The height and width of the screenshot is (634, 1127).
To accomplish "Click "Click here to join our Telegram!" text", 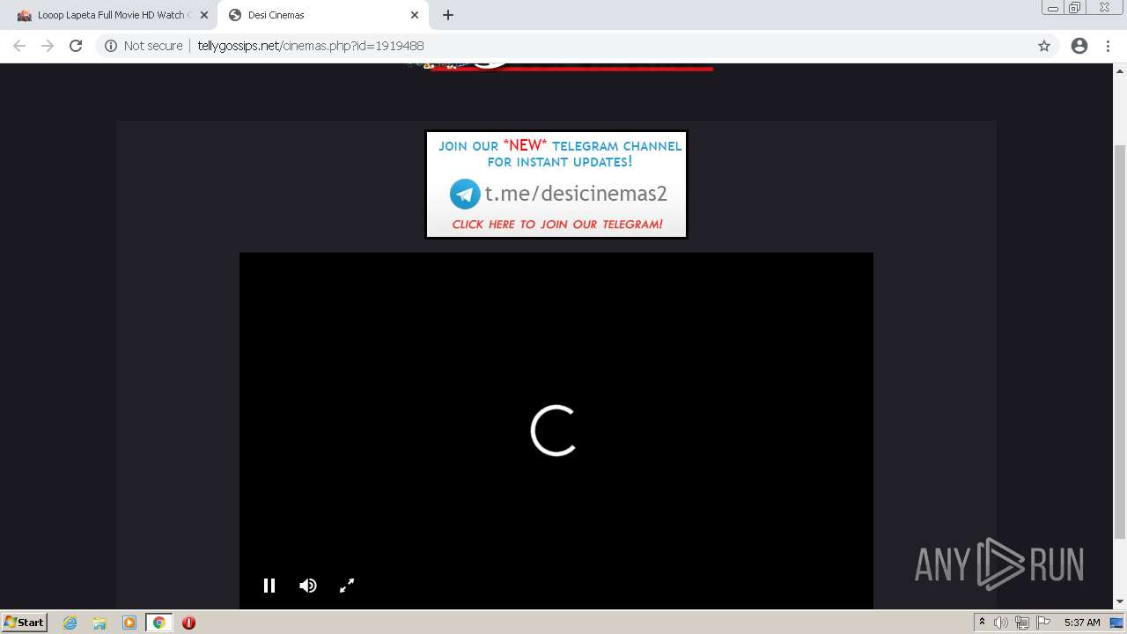I will coord(557,225).
